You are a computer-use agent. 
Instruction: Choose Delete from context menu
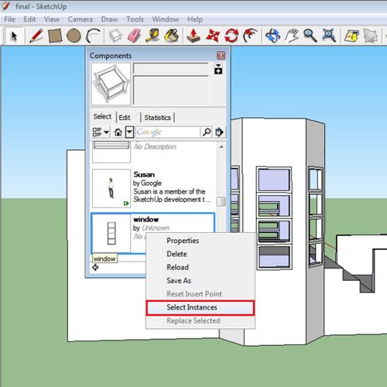click(x=200, y=254)
